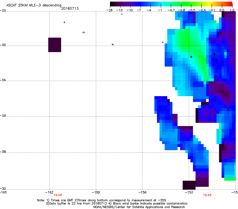Click the color scale label "-4"
The height and width of the screenshot is (209, 238).
pyautogui.click(x=149, y=10)
